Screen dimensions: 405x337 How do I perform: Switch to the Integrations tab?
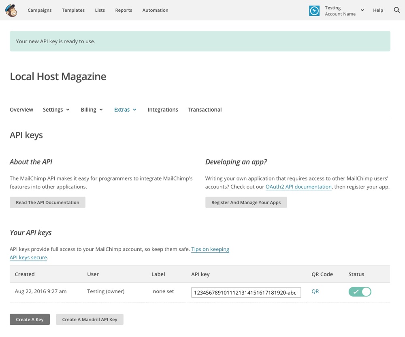coord(163,110)
